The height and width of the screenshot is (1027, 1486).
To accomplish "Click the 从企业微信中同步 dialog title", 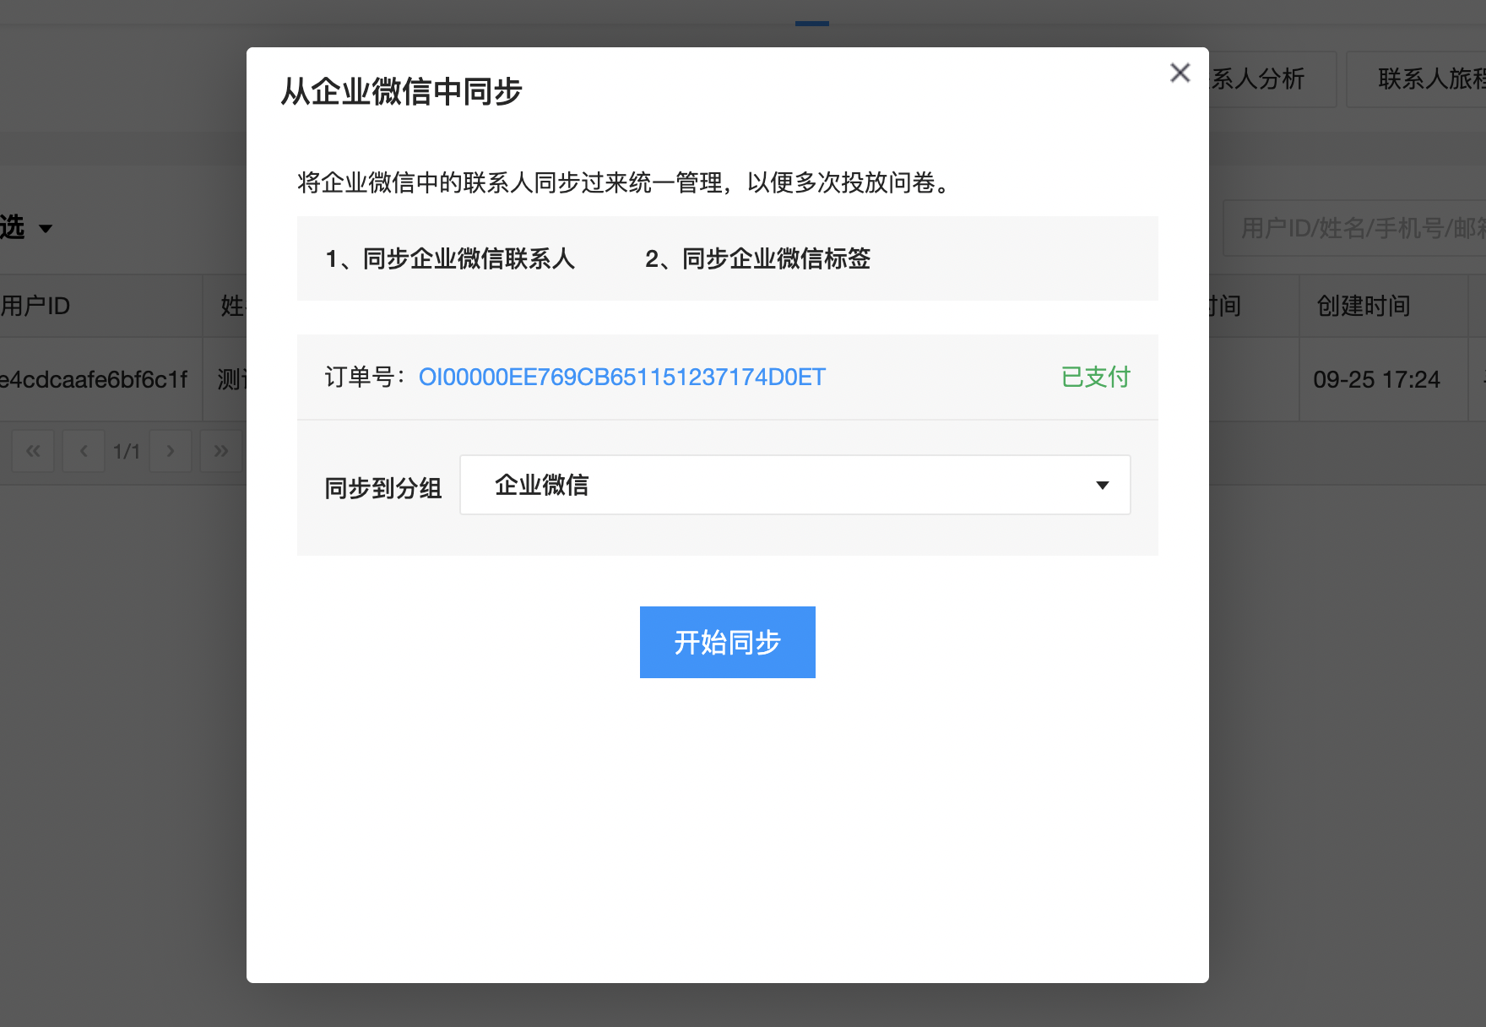I will 402,91.
